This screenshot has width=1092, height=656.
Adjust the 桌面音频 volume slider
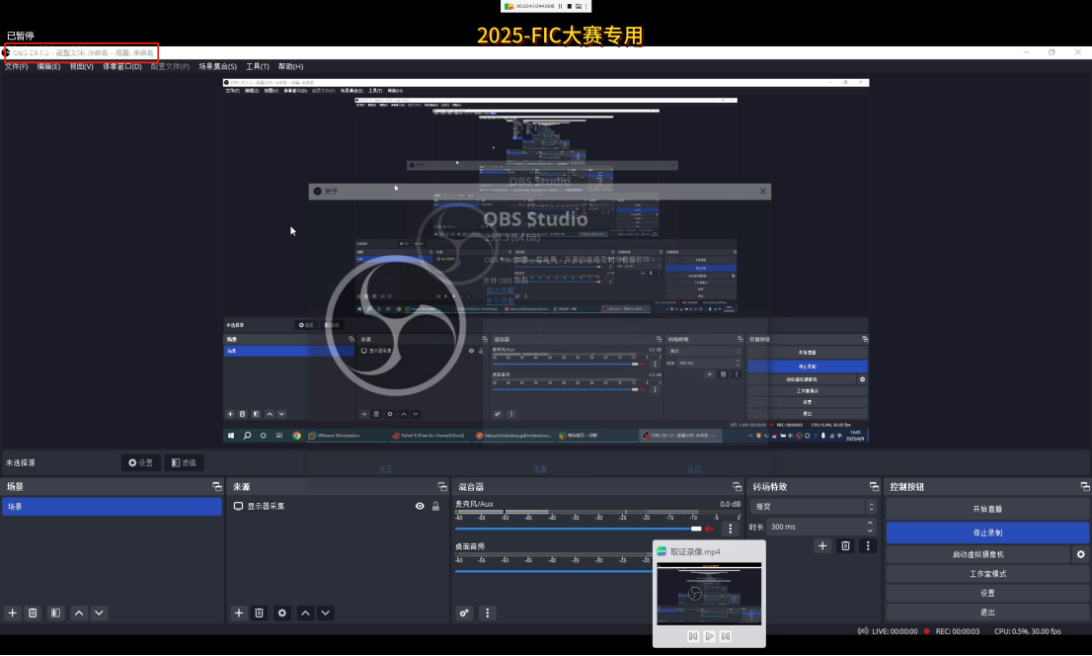tap(554, 571)
